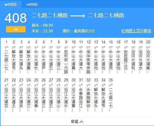Click the transfer arrows icon under stop 10
Image resolution: width=154 pixels, height=126 pixels.
tap(74, 47)
